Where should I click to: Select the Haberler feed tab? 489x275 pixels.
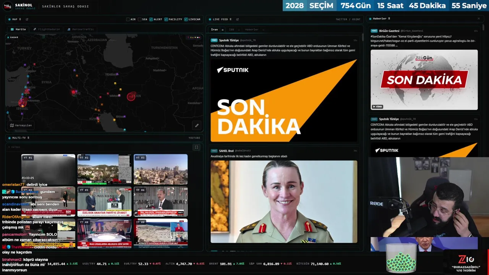click(252, 29)
